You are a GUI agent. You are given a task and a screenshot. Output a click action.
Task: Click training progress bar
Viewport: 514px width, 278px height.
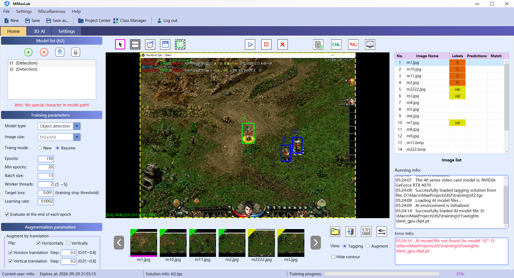(x=382, y=274)
